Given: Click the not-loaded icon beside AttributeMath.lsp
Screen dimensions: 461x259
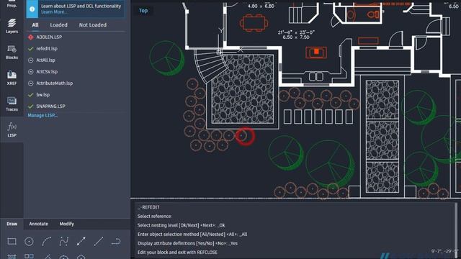Looking at the screenshot, I should coord(30,83).
